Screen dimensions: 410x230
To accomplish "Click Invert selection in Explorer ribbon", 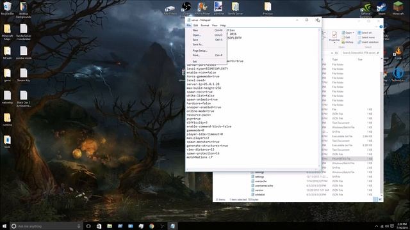I will 368,42.
